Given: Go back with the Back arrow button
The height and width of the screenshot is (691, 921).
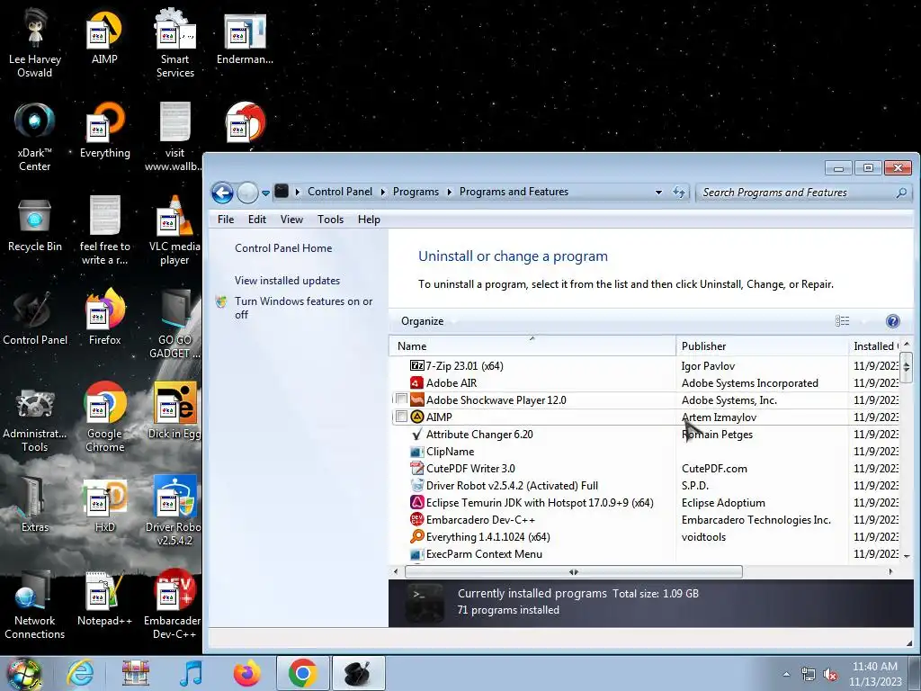Looking at the screenshot, I should point(222,193).
